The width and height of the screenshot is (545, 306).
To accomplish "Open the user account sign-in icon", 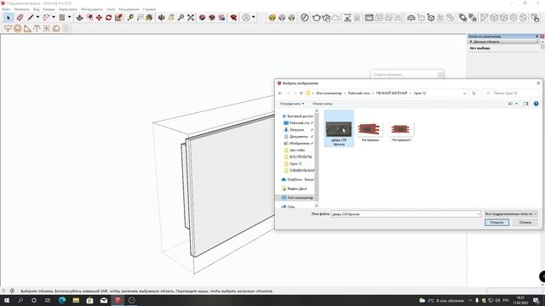I will 246,17.
